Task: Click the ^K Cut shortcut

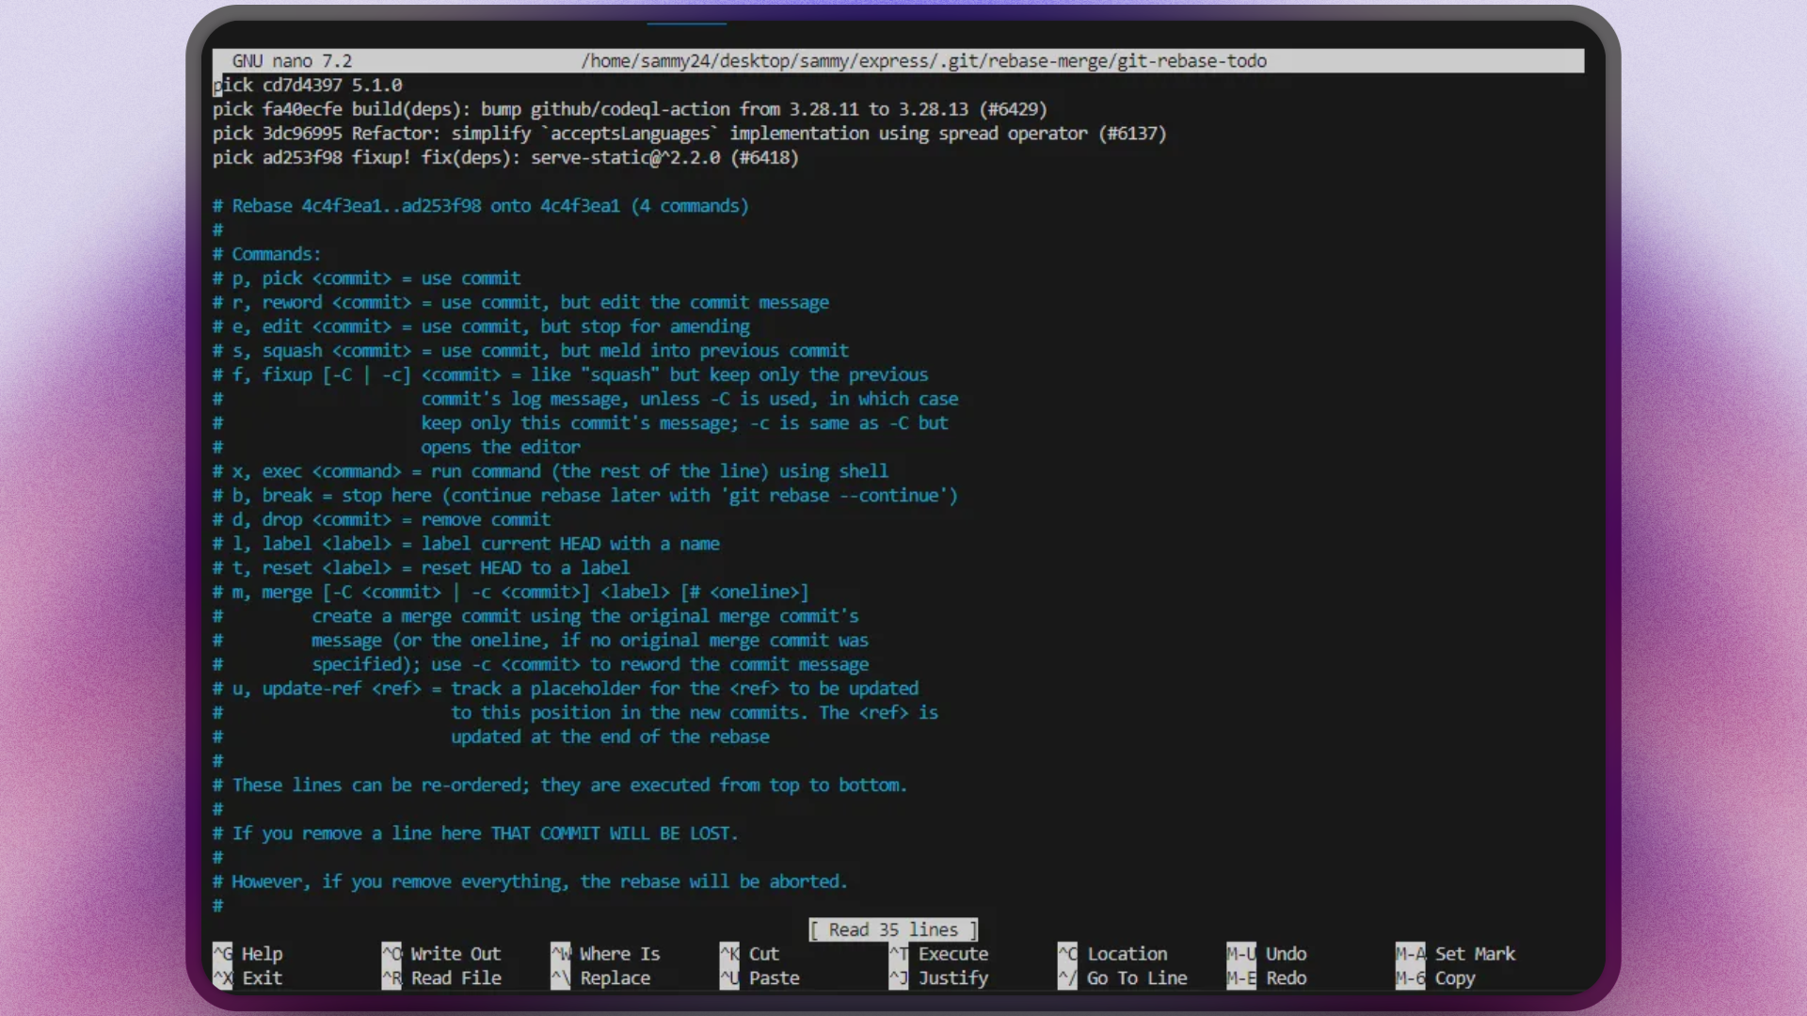Action: click(750, 953)
